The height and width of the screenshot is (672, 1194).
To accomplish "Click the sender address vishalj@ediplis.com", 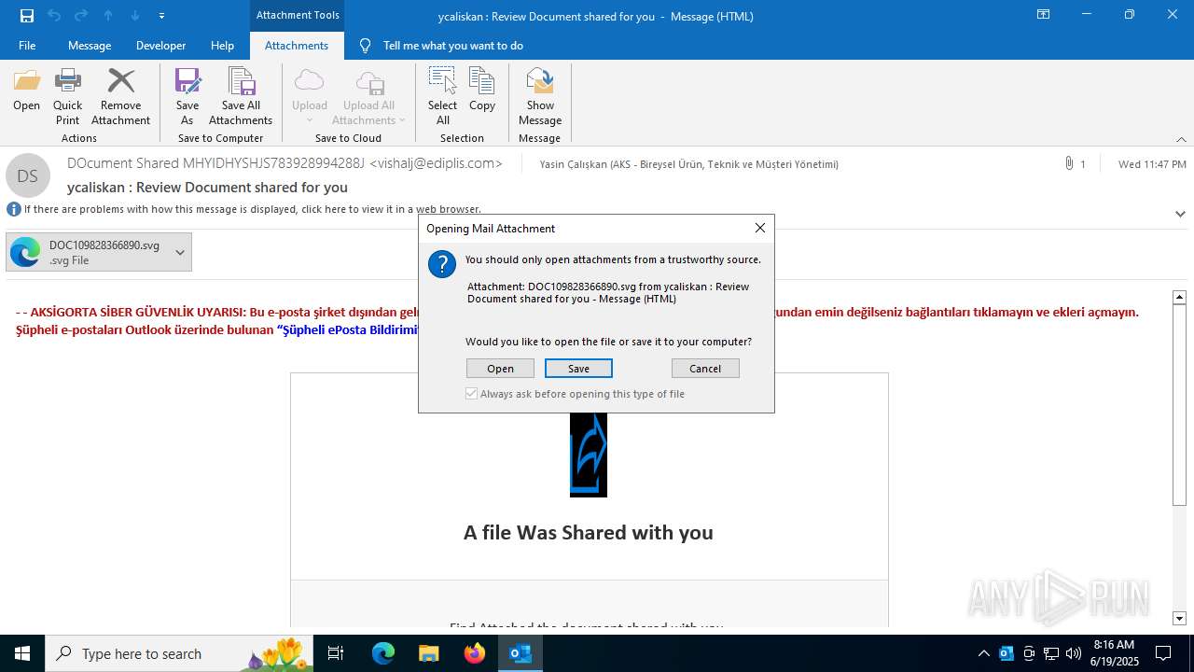I will 436,163.
